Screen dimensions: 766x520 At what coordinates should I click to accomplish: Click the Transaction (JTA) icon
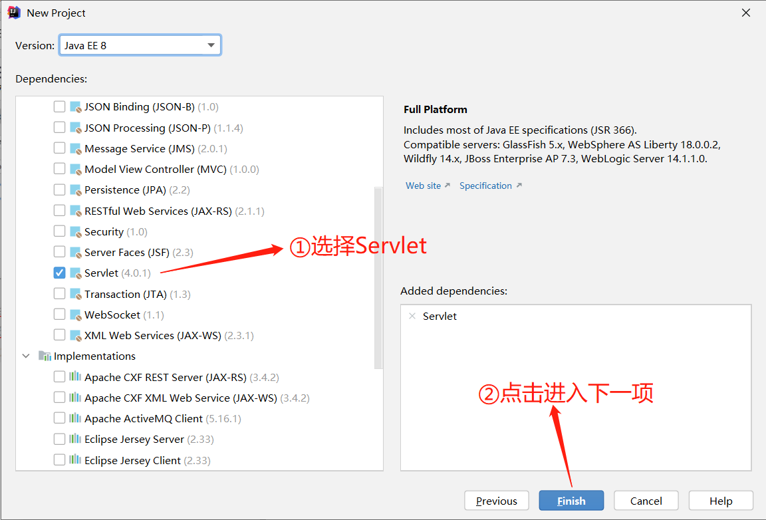coord(75,294)
